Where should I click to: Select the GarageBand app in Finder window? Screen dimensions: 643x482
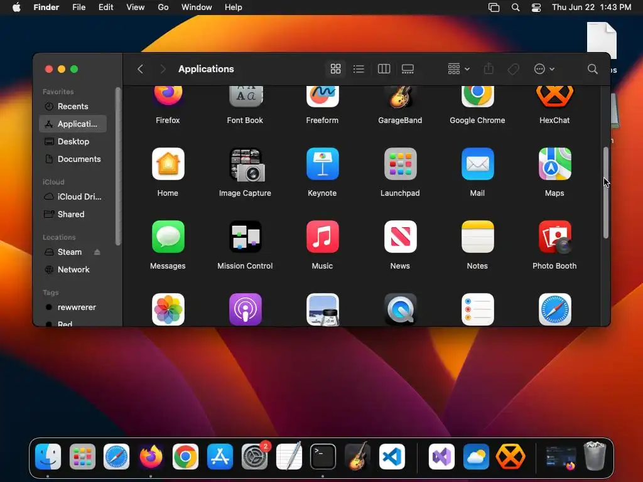(x=400, y=96)
